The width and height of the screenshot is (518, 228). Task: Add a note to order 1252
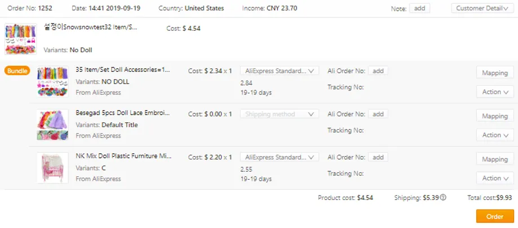pos(418,8)
